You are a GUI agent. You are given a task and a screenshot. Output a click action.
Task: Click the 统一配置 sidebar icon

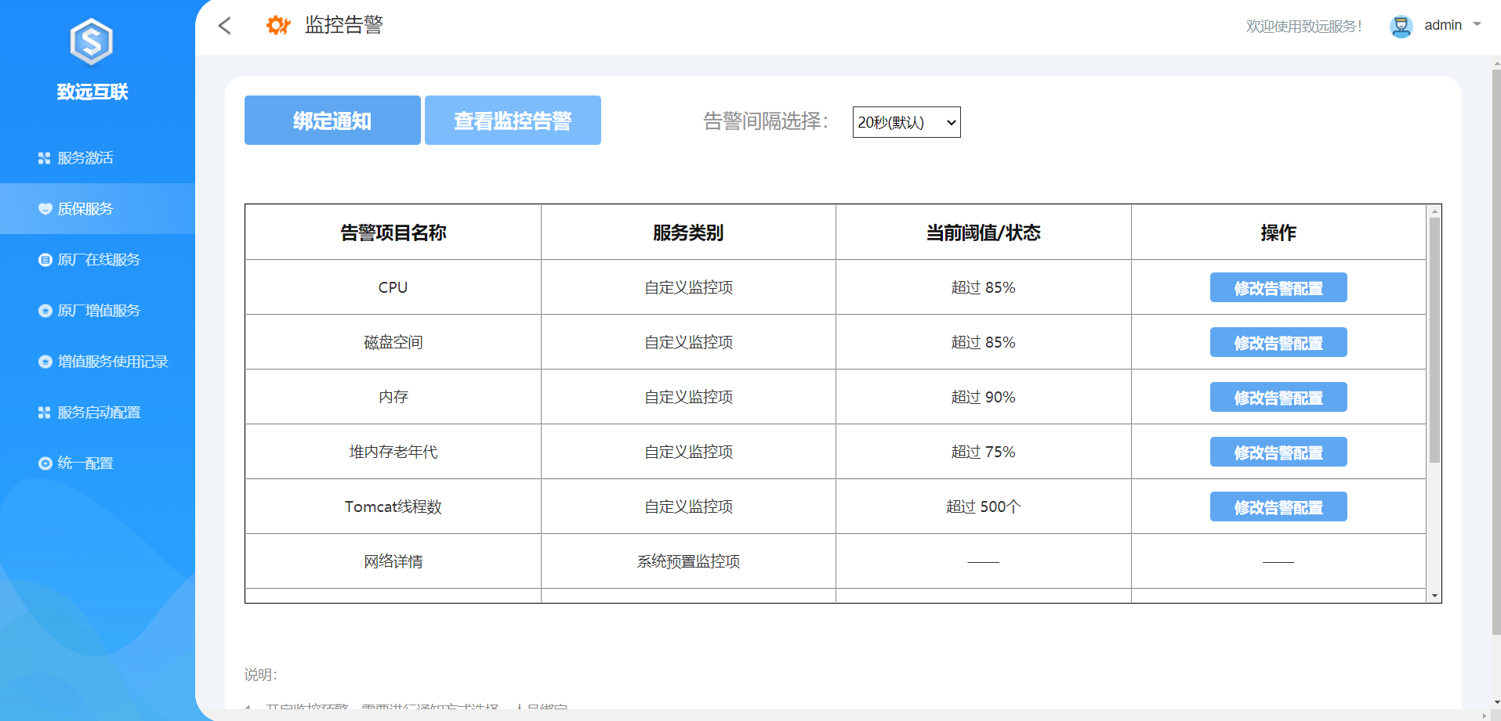click(x=45, y=463)
